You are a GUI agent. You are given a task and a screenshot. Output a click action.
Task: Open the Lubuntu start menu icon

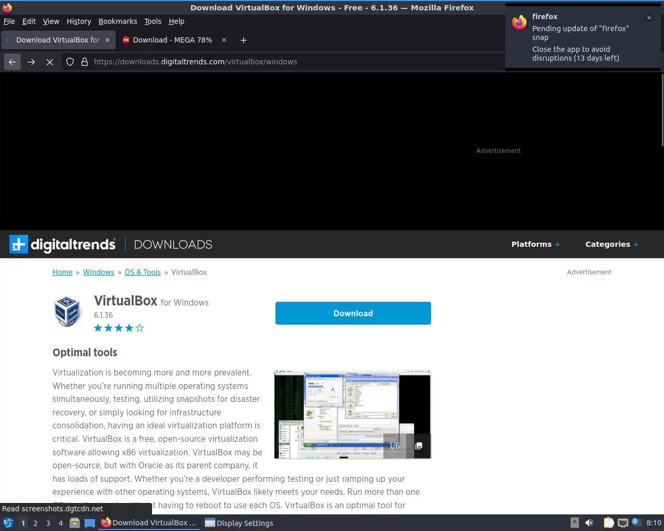point(8,523)
